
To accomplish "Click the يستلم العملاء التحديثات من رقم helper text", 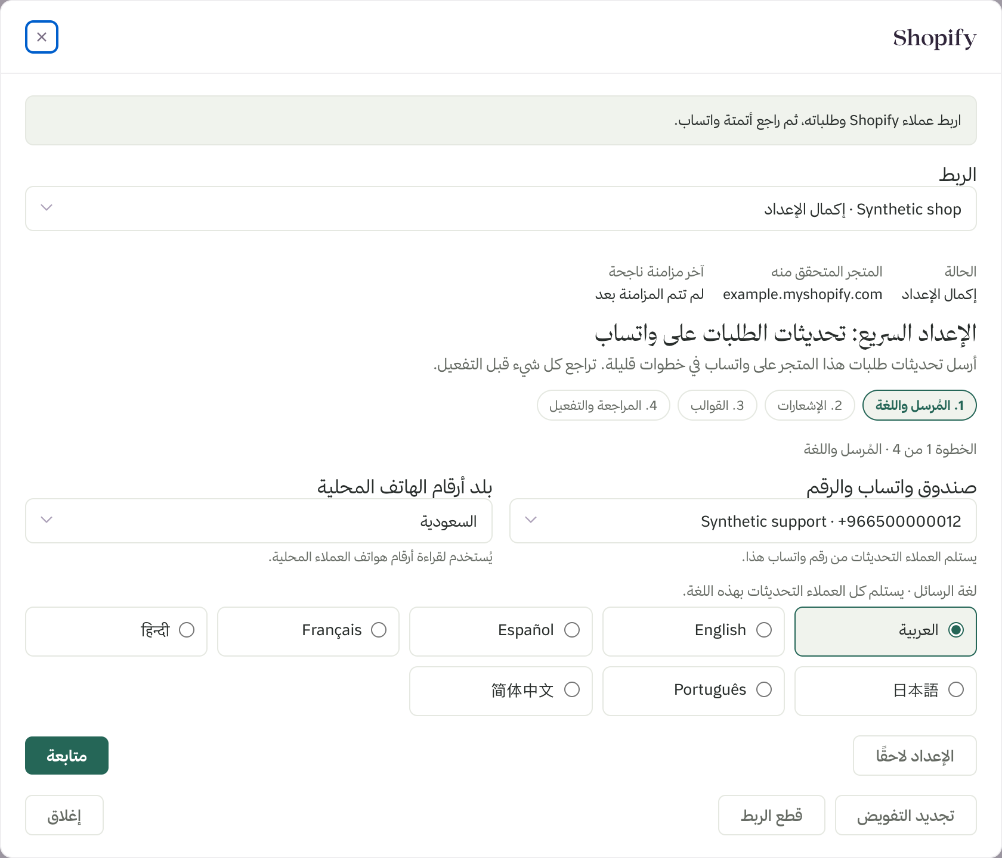I will point(859,557).
